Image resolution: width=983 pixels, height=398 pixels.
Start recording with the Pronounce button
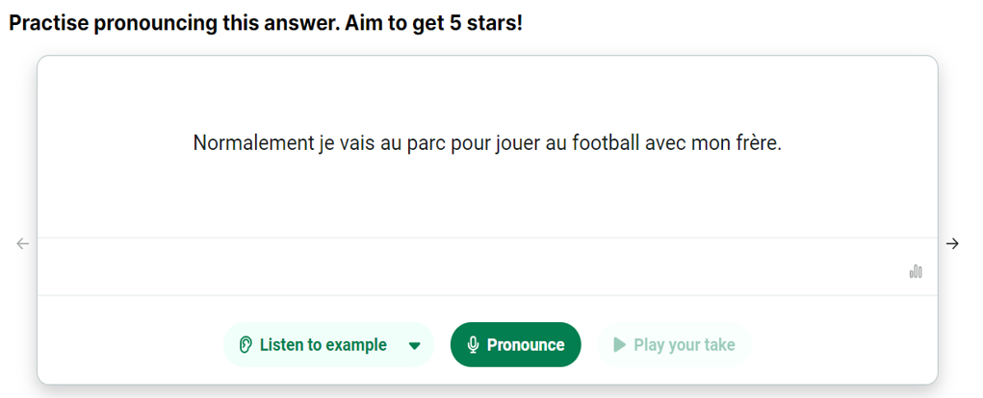(x=515, y=345)
